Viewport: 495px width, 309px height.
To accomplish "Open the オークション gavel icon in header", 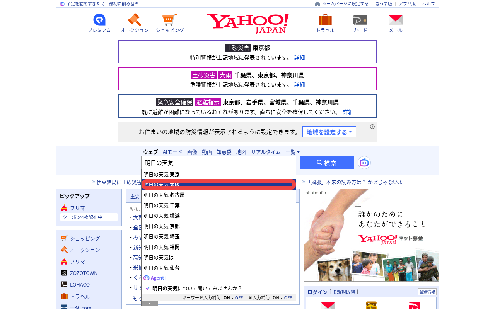I will (x=135, y=20).
